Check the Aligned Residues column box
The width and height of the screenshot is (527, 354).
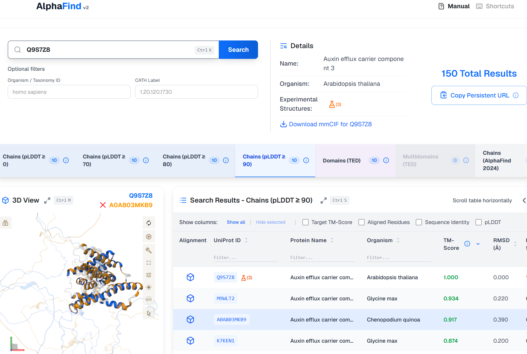click(x=362, y=222)
